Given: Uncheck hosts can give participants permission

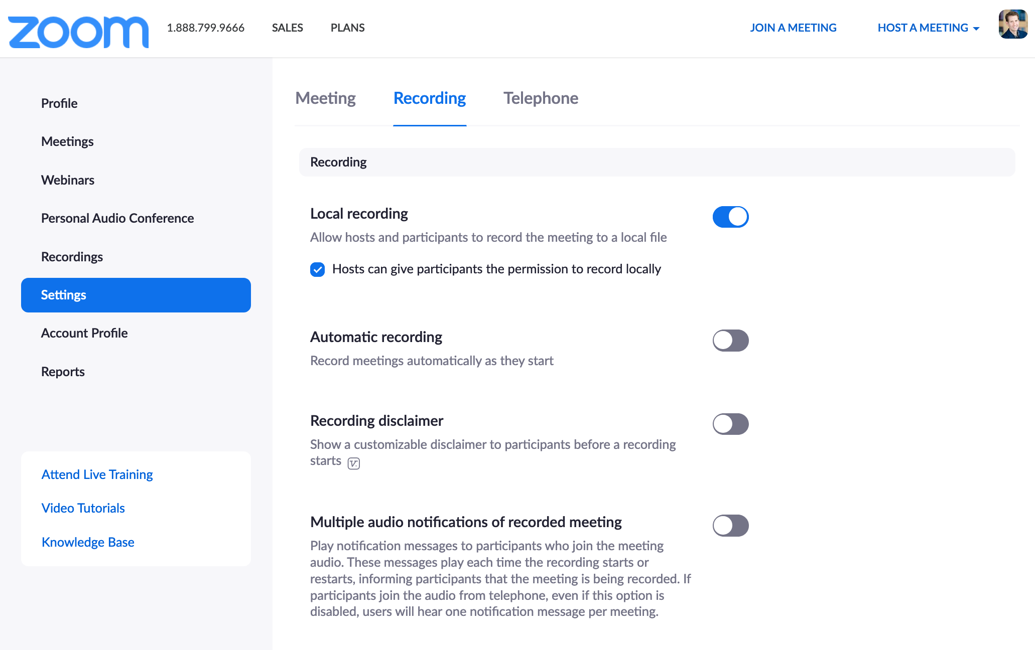Looking at the screenshot, I should [x=318, y=270].
